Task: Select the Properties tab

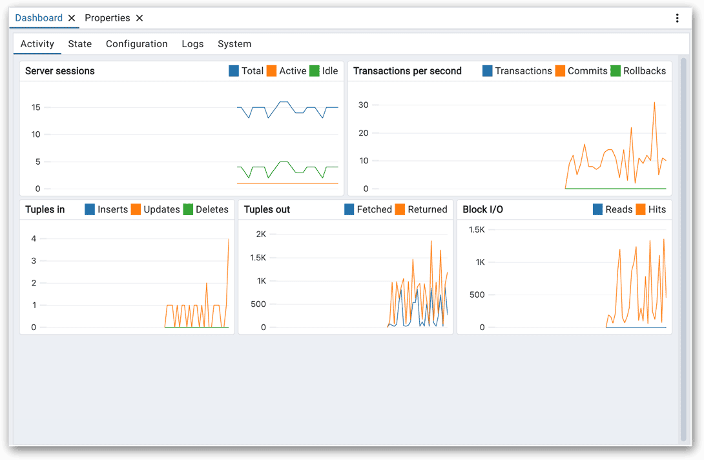Action: tap(107, 17)
